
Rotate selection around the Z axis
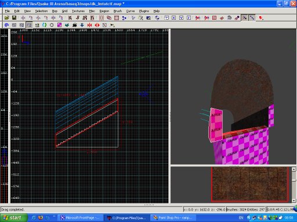tap(61, 18)
